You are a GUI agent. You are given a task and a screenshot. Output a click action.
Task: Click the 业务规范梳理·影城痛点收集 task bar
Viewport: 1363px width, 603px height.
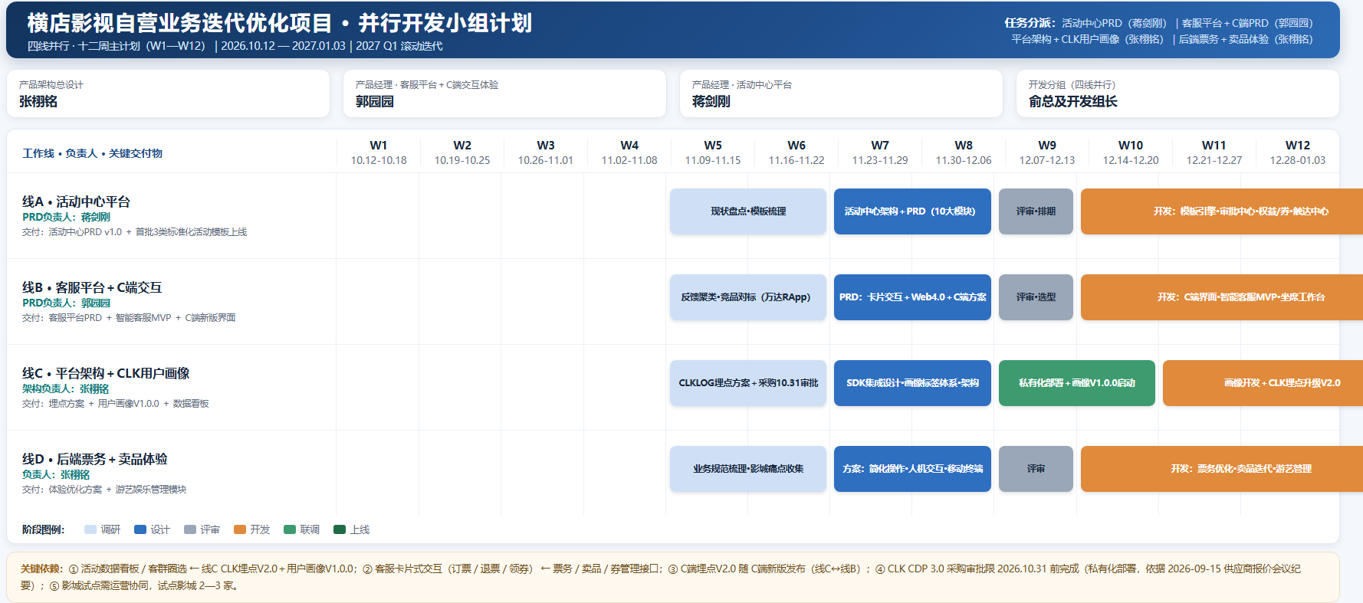(748, 469)
